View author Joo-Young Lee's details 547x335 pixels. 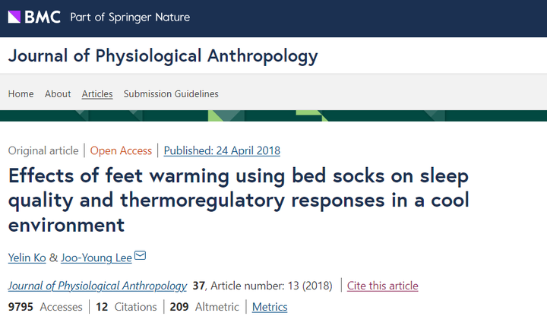(x=96, y=258)
